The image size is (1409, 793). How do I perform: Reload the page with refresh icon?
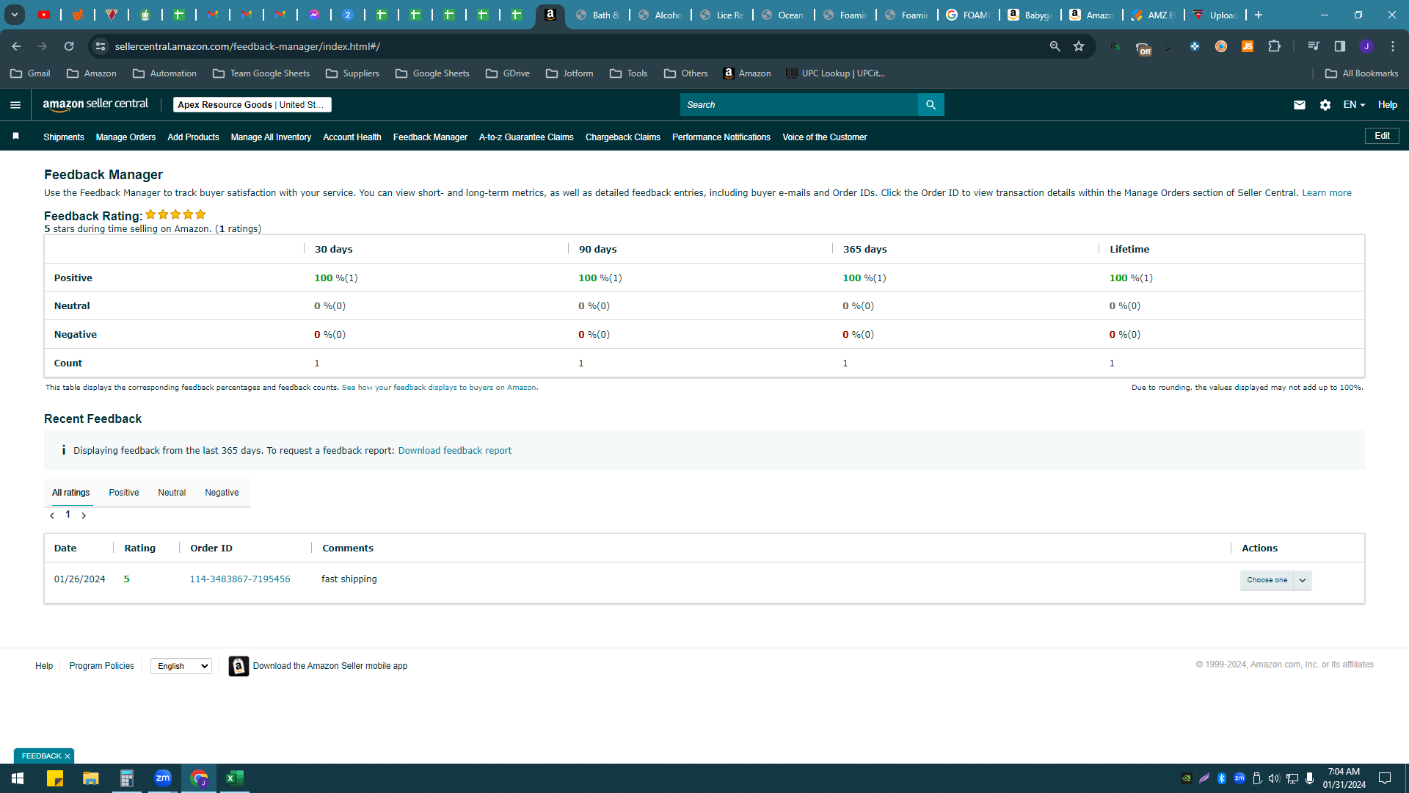point(69,46)
